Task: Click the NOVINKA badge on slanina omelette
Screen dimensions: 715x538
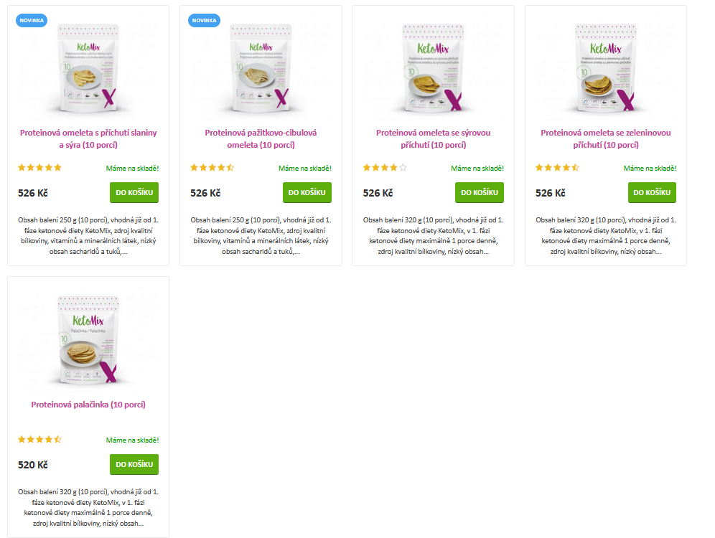Action: click(x=32, y=21)
